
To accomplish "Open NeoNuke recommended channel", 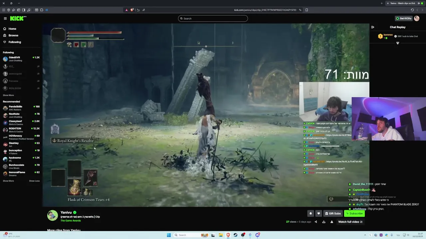I will point(21,115).
